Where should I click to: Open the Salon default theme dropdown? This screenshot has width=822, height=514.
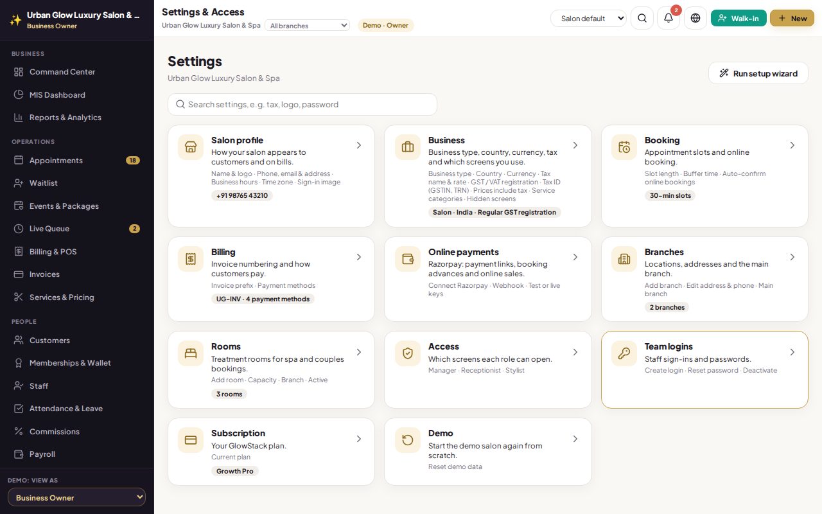point(588,19)
